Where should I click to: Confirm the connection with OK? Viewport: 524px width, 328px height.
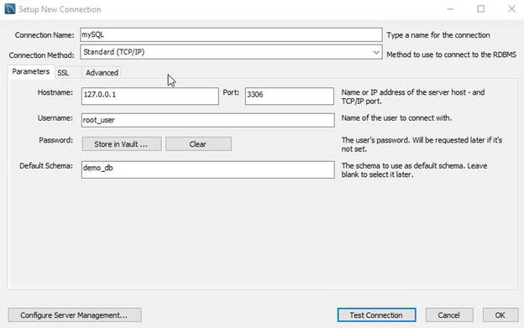pyautogui.click(x=500, y=315)
